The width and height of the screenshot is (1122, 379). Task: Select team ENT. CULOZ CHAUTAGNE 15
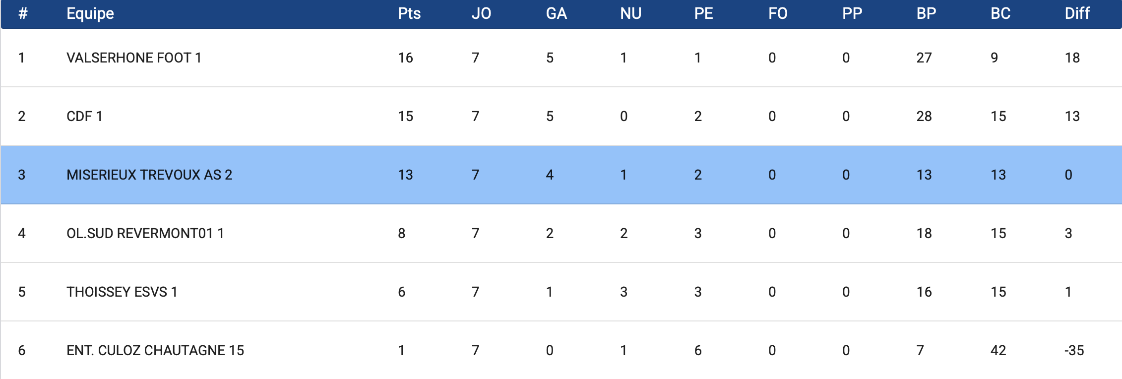coord(155,351)
